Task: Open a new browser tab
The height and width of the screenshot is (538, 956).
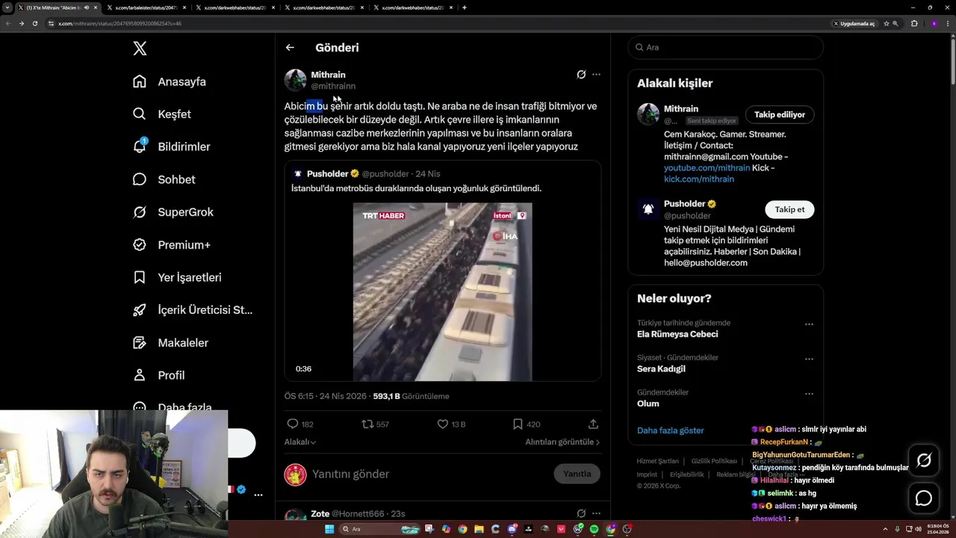Action: click(x=465, y=7)
